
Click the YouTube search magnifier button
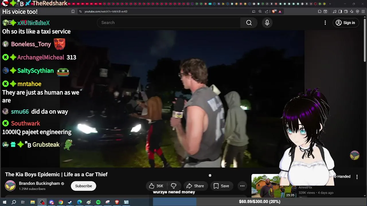tap(249, 23)
